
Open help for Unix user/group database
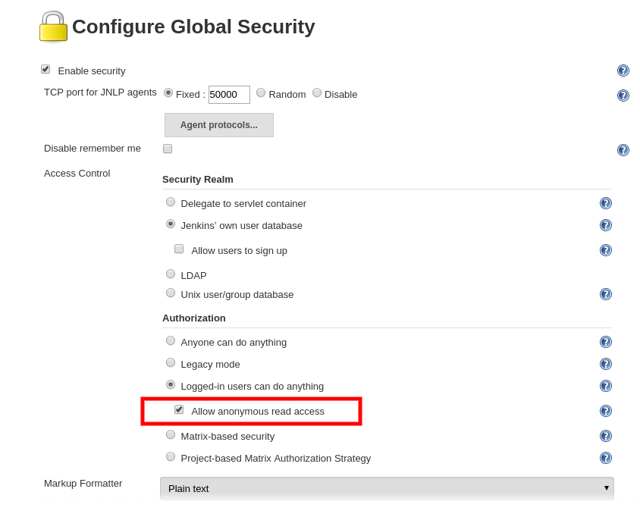click(605, 294)
